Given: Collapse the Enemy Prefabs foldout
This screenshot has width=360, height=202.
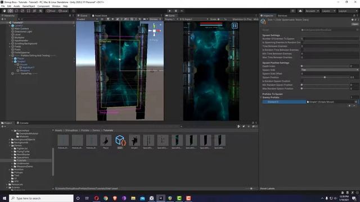Looking at the screenshot, I should [x=261, y=98].
